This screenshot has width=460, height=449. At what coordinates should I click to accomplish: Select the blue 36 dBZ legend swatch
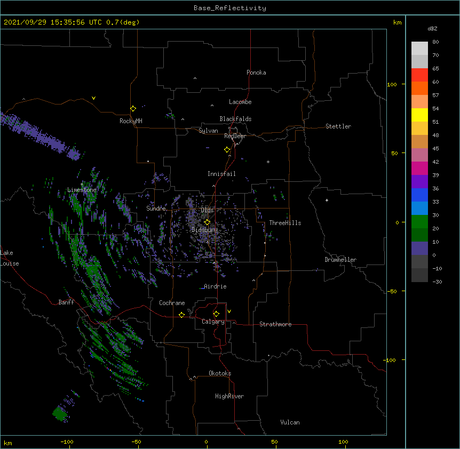419,195
